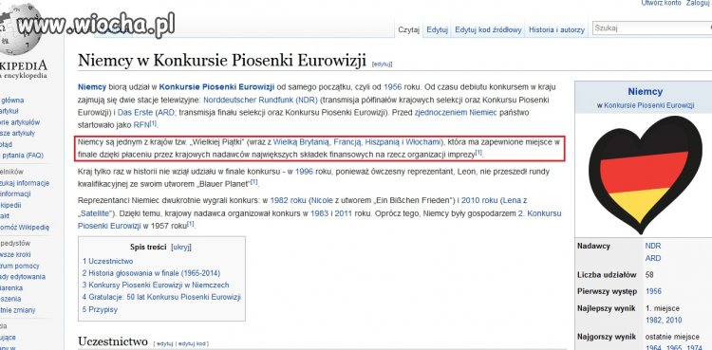Image resolution: width=712 pixels, height=350 pixels.
Task: Open the 2010 roku link
Action: (x=480, y=200)
